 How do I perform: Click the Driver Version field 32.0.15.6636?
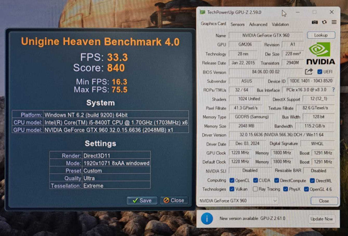tap(281, 135)
